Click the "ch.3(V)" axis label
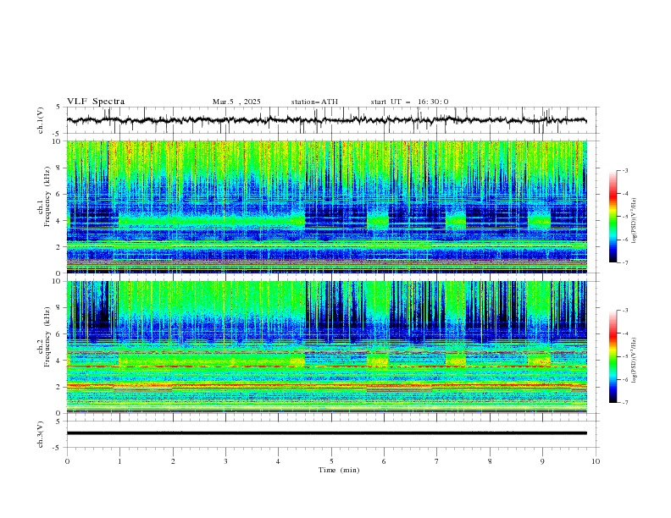The width and height of the screenshot is (671, 518). point(41,434)
